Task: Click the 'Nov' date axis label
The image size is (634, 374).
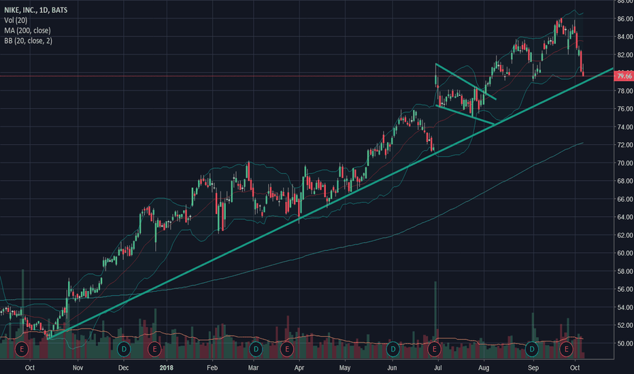Action: tap(78, 367)
